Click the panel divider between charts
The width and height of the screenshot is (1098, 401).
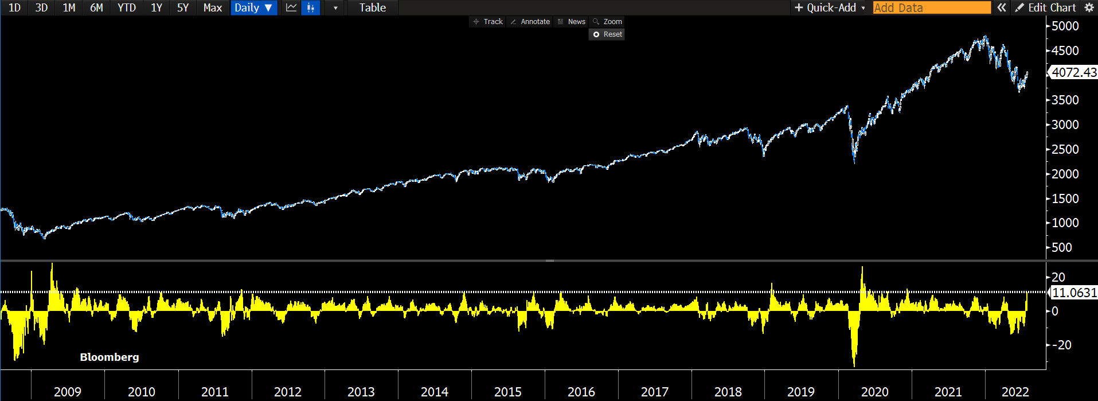point(549,260)
